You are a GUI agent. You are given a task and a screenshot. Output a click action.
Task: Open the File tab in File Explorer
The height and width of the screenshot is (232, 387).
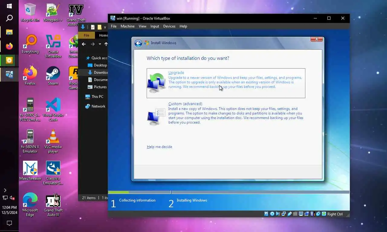point(86,35)
